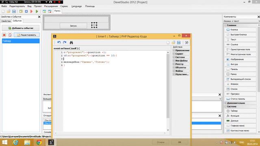
Task: Expand the Скрипт actions group
Action: (x=174, y=54)
